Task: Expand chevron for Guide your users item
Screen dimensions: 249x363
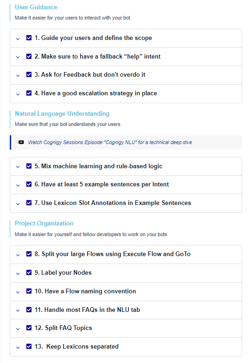Action: click(x=18, y=39)
